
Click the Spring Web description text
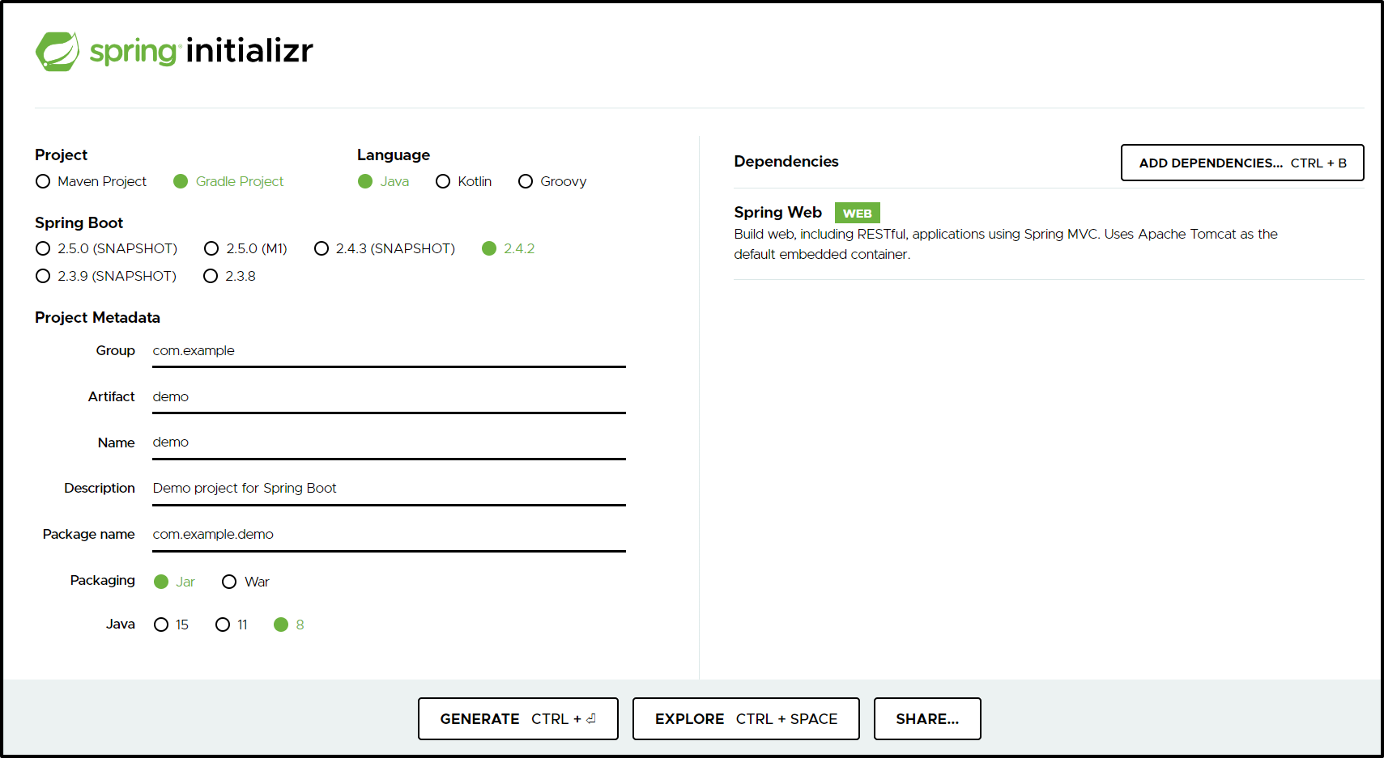(1006, 243)
